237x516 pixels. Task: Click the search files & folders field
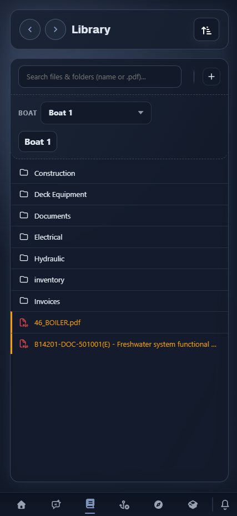(100, 77)
